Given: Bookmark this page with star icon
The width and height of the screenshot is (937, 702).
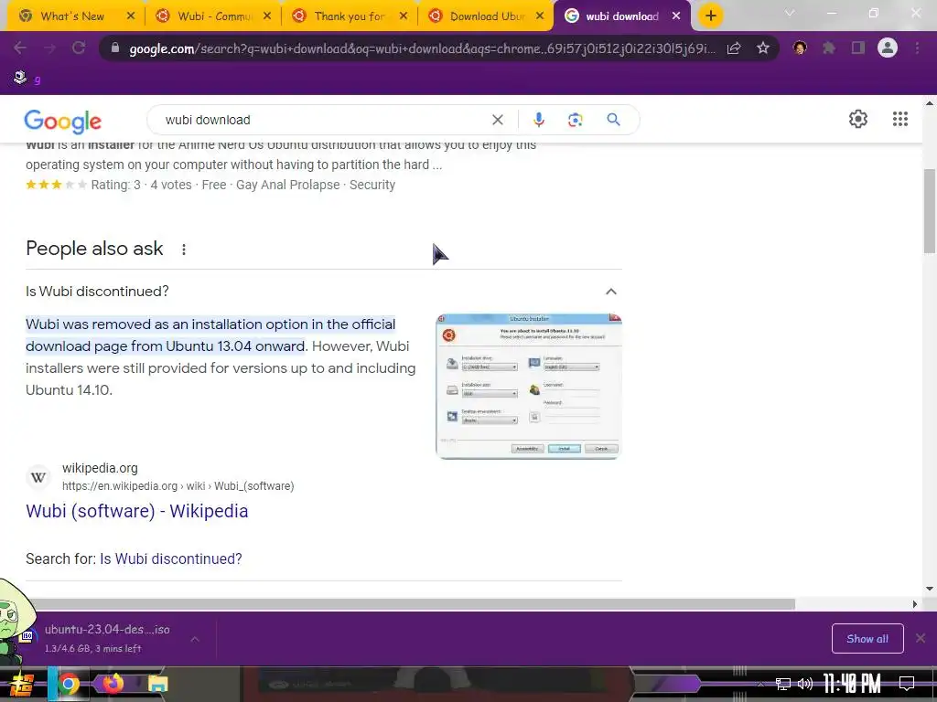Looking at the screenshot, I should [x=762, y=48].
